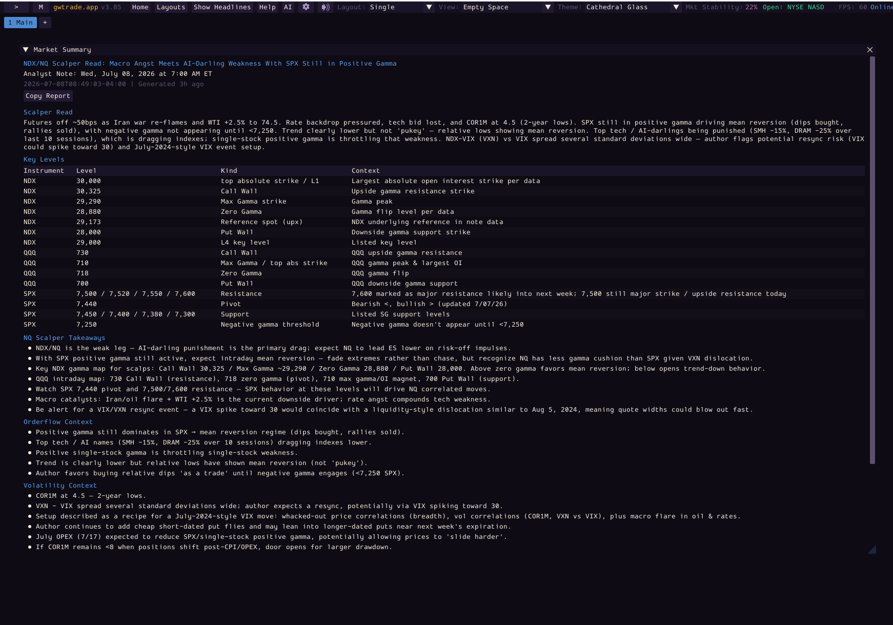Image resolution: width=893 pixels, height=625 pixels.
Task: Click the 'L4 key level' cell
Action: click(x=245, y=243)
